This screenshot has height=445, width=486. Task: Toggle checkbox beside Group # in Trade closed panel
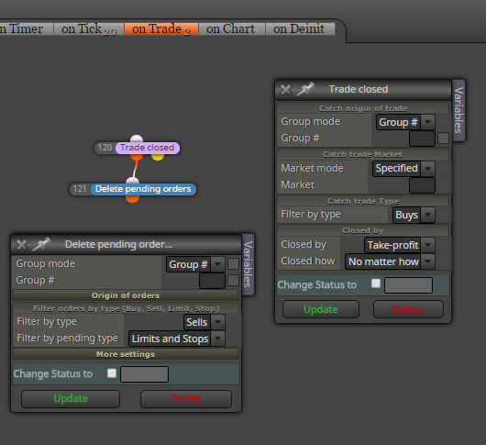coord(443,139)
